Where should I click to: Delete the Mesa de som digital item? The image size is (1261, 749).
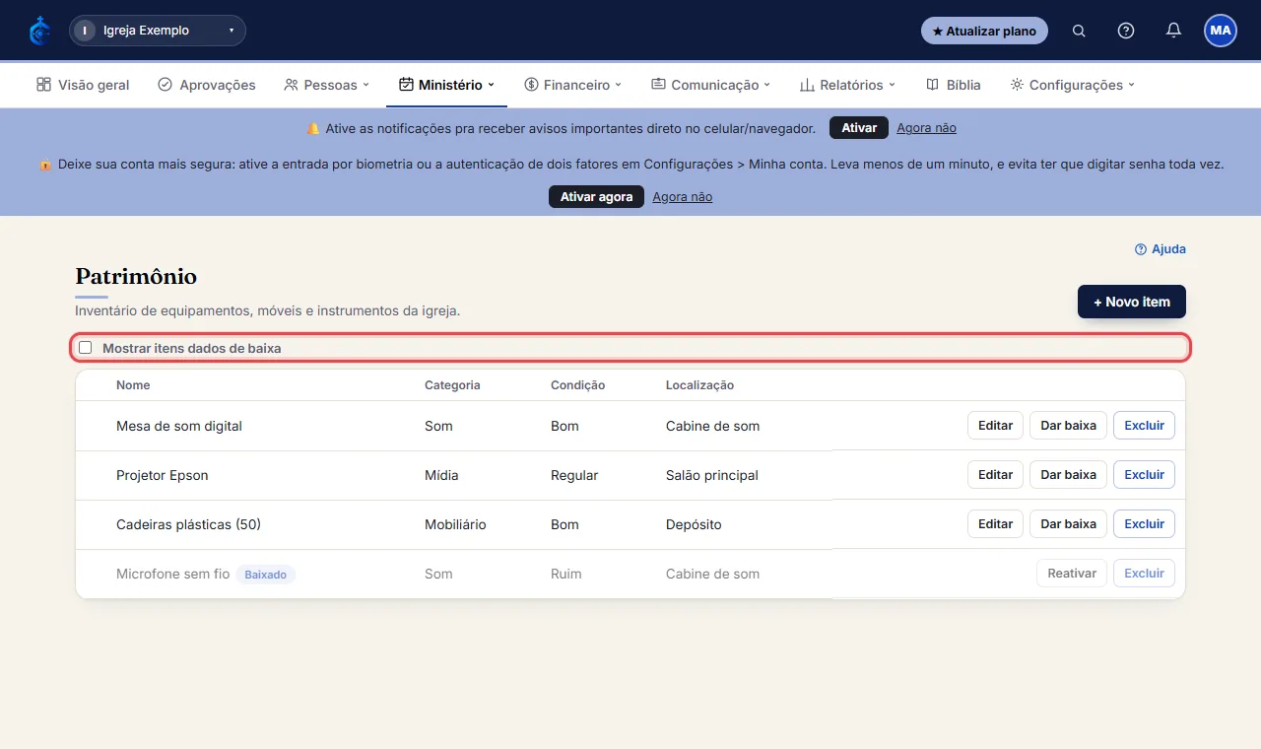tap(1144, 426)
